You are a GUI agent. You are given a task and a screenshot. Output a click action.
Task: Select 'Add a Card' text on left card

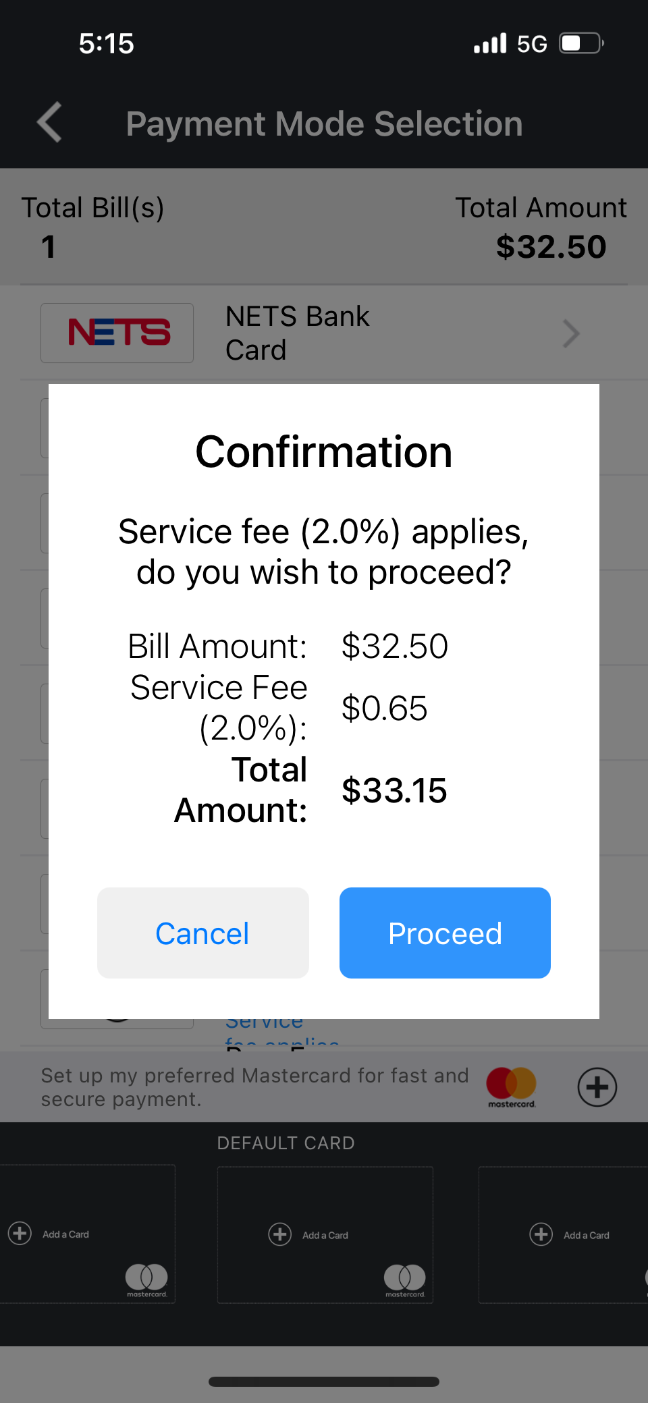tap(65, 1234)
